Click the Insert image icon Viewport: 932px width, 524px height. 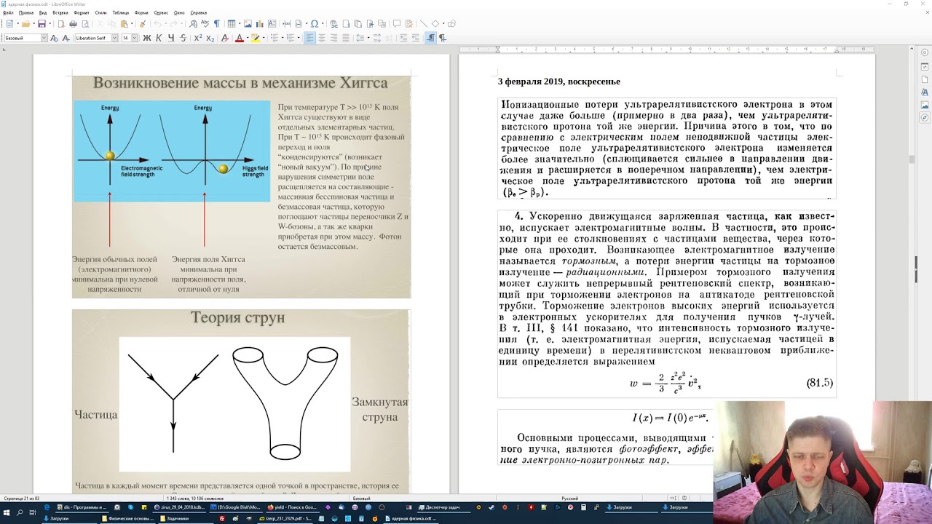coord(248,24)
